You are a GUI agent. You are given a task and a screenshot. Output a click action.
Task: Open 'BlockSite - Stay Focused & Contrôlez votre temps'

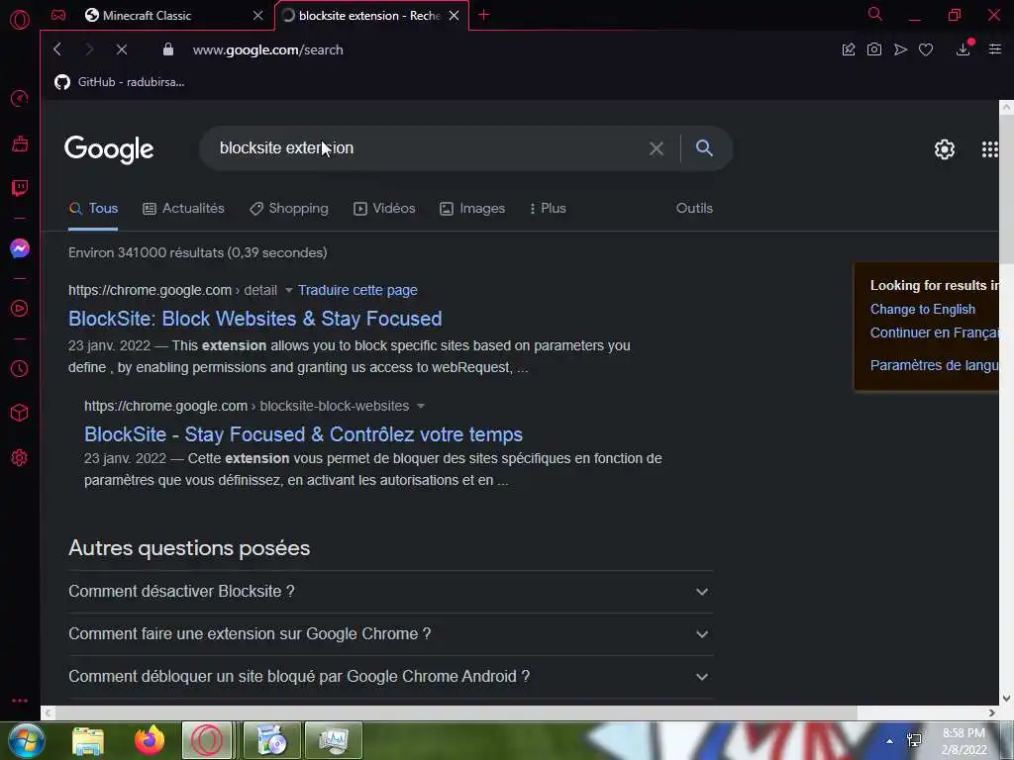point(303,434)
